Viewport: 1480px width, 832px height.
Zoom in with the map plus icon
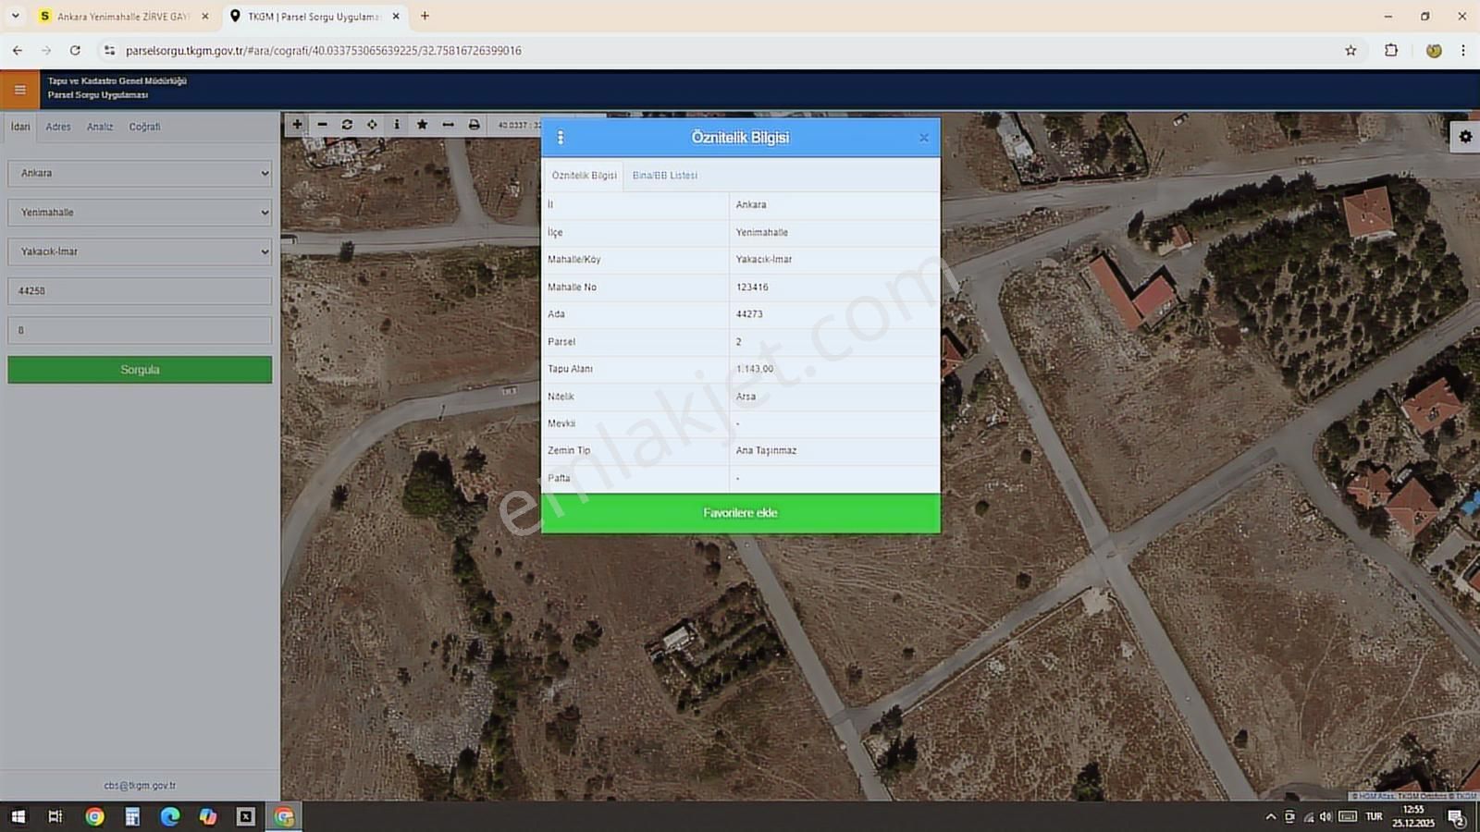pos(297,125)
